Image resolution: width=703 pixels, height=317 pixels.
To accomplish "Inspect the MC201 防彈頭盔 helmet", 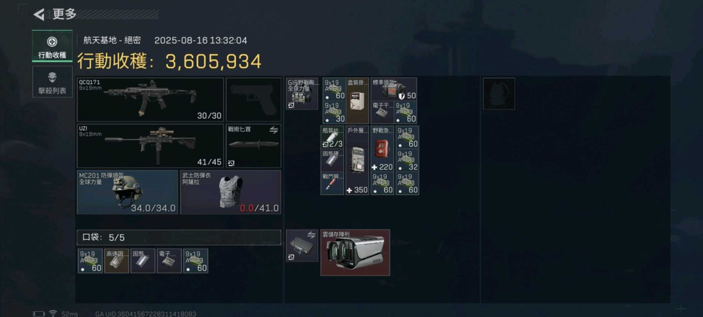I will [x=127, y=192].
